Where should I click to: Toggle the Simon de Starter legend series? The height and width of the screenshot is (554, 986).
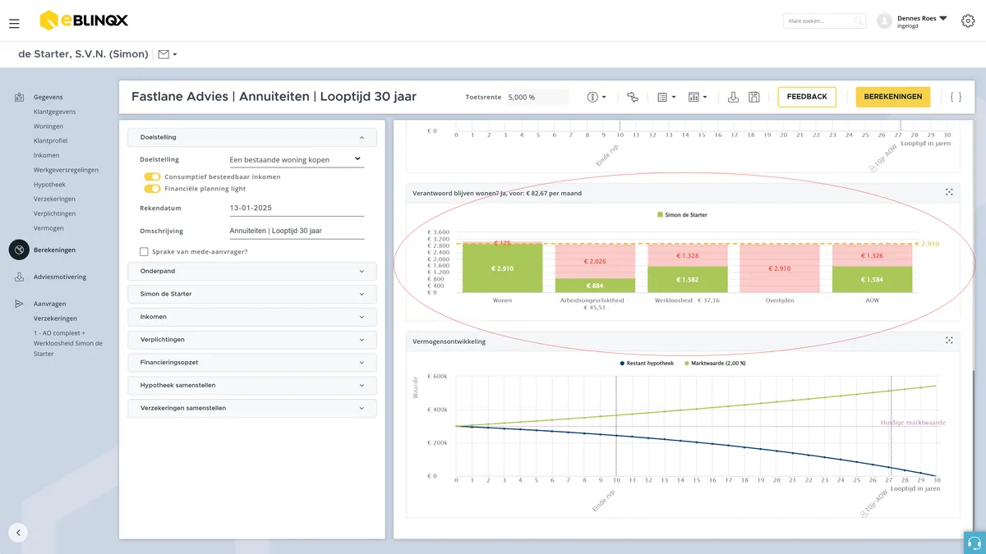click(682, 215)
